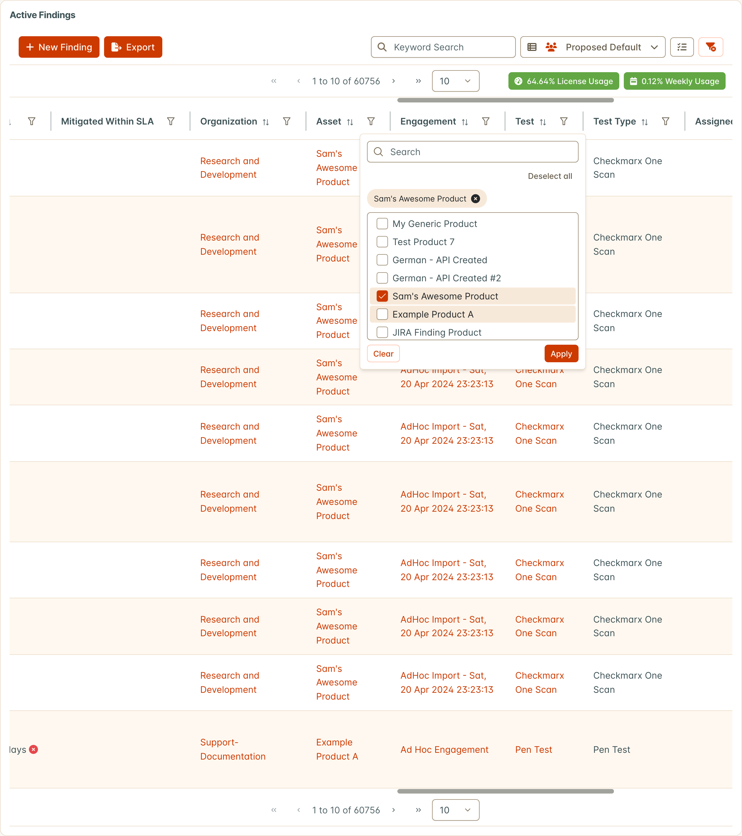Clear the asset filter selection
The height and width of the screenshot is (836, 742).
click(383, 354)
